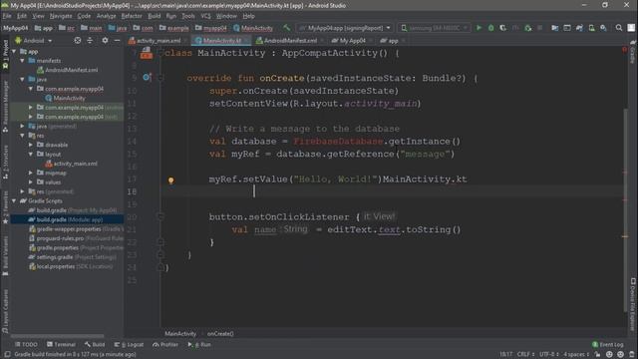The width and height of the screenshot is (638, 359).
Task: Run the app with green play button
Action: (x=478, y=28)
